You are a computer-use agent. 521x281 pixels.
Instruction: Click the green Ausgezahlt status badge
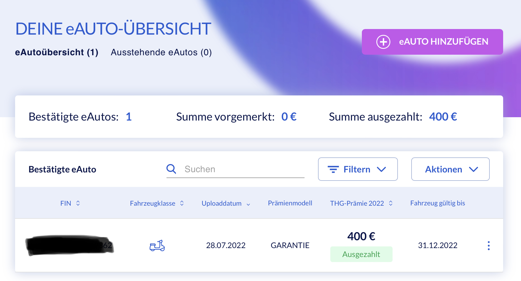361,254
